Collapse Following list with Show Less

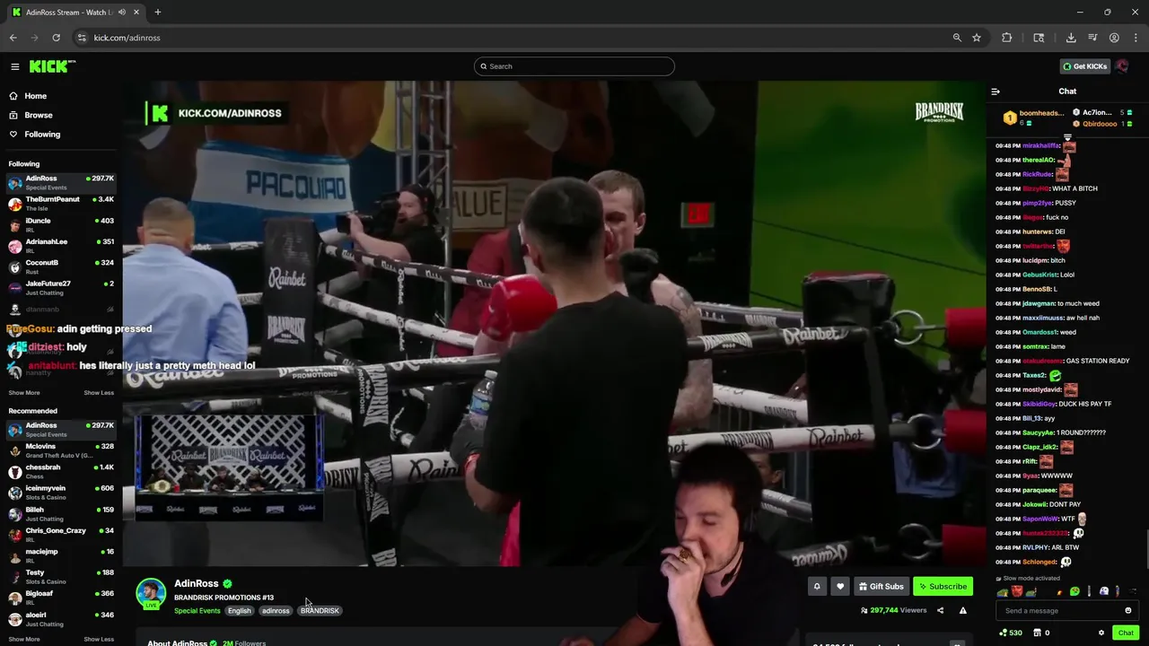click(x=99, y=392)
